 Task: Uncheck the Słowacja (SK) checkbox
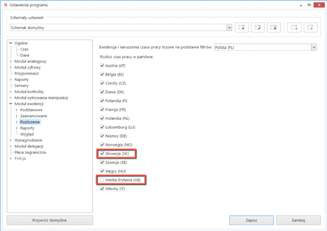click(x=102, y=154)
